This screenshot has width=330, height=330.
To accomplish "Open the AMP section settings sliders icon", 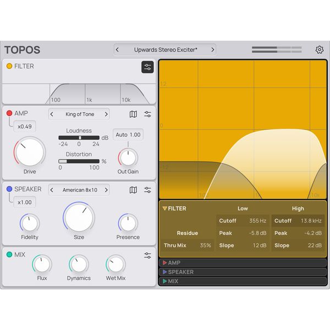I will pyautogui.click(x=147, y=114).
